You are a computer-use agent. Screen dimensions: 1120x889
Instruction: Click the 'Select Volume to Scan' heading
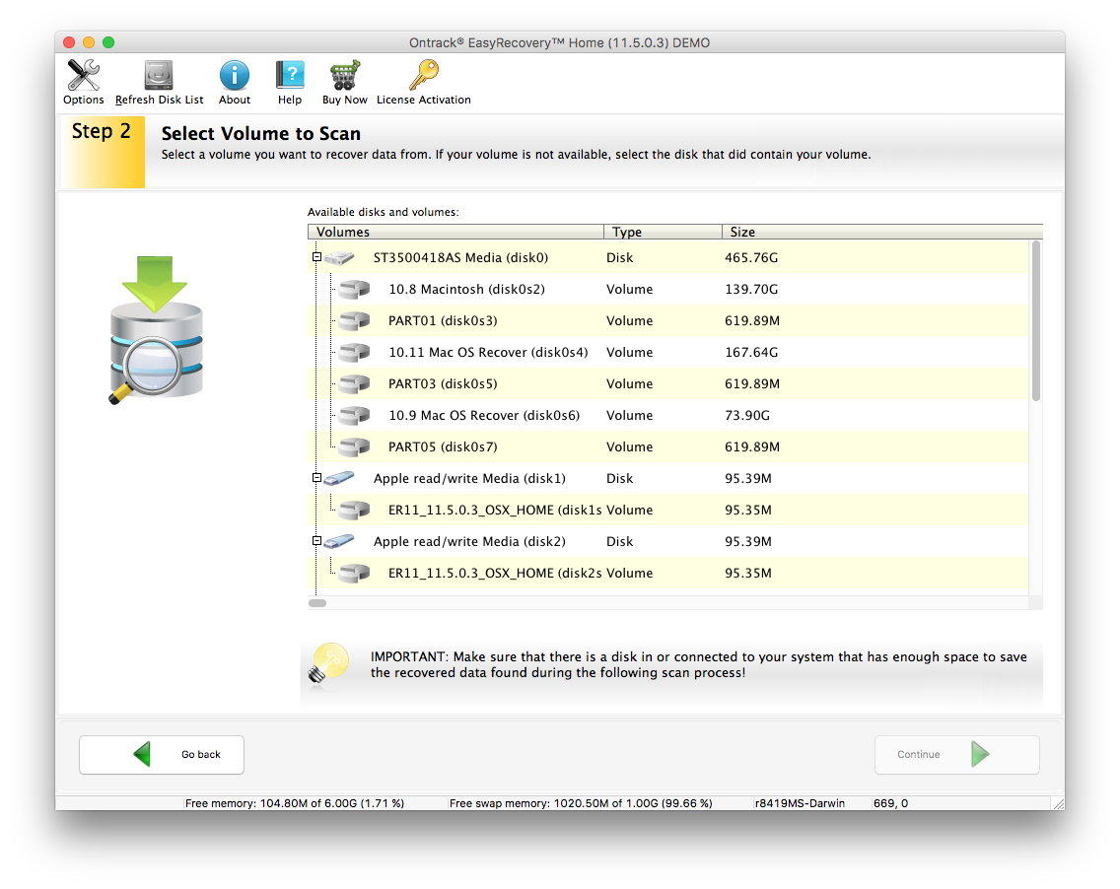(260, 133)
